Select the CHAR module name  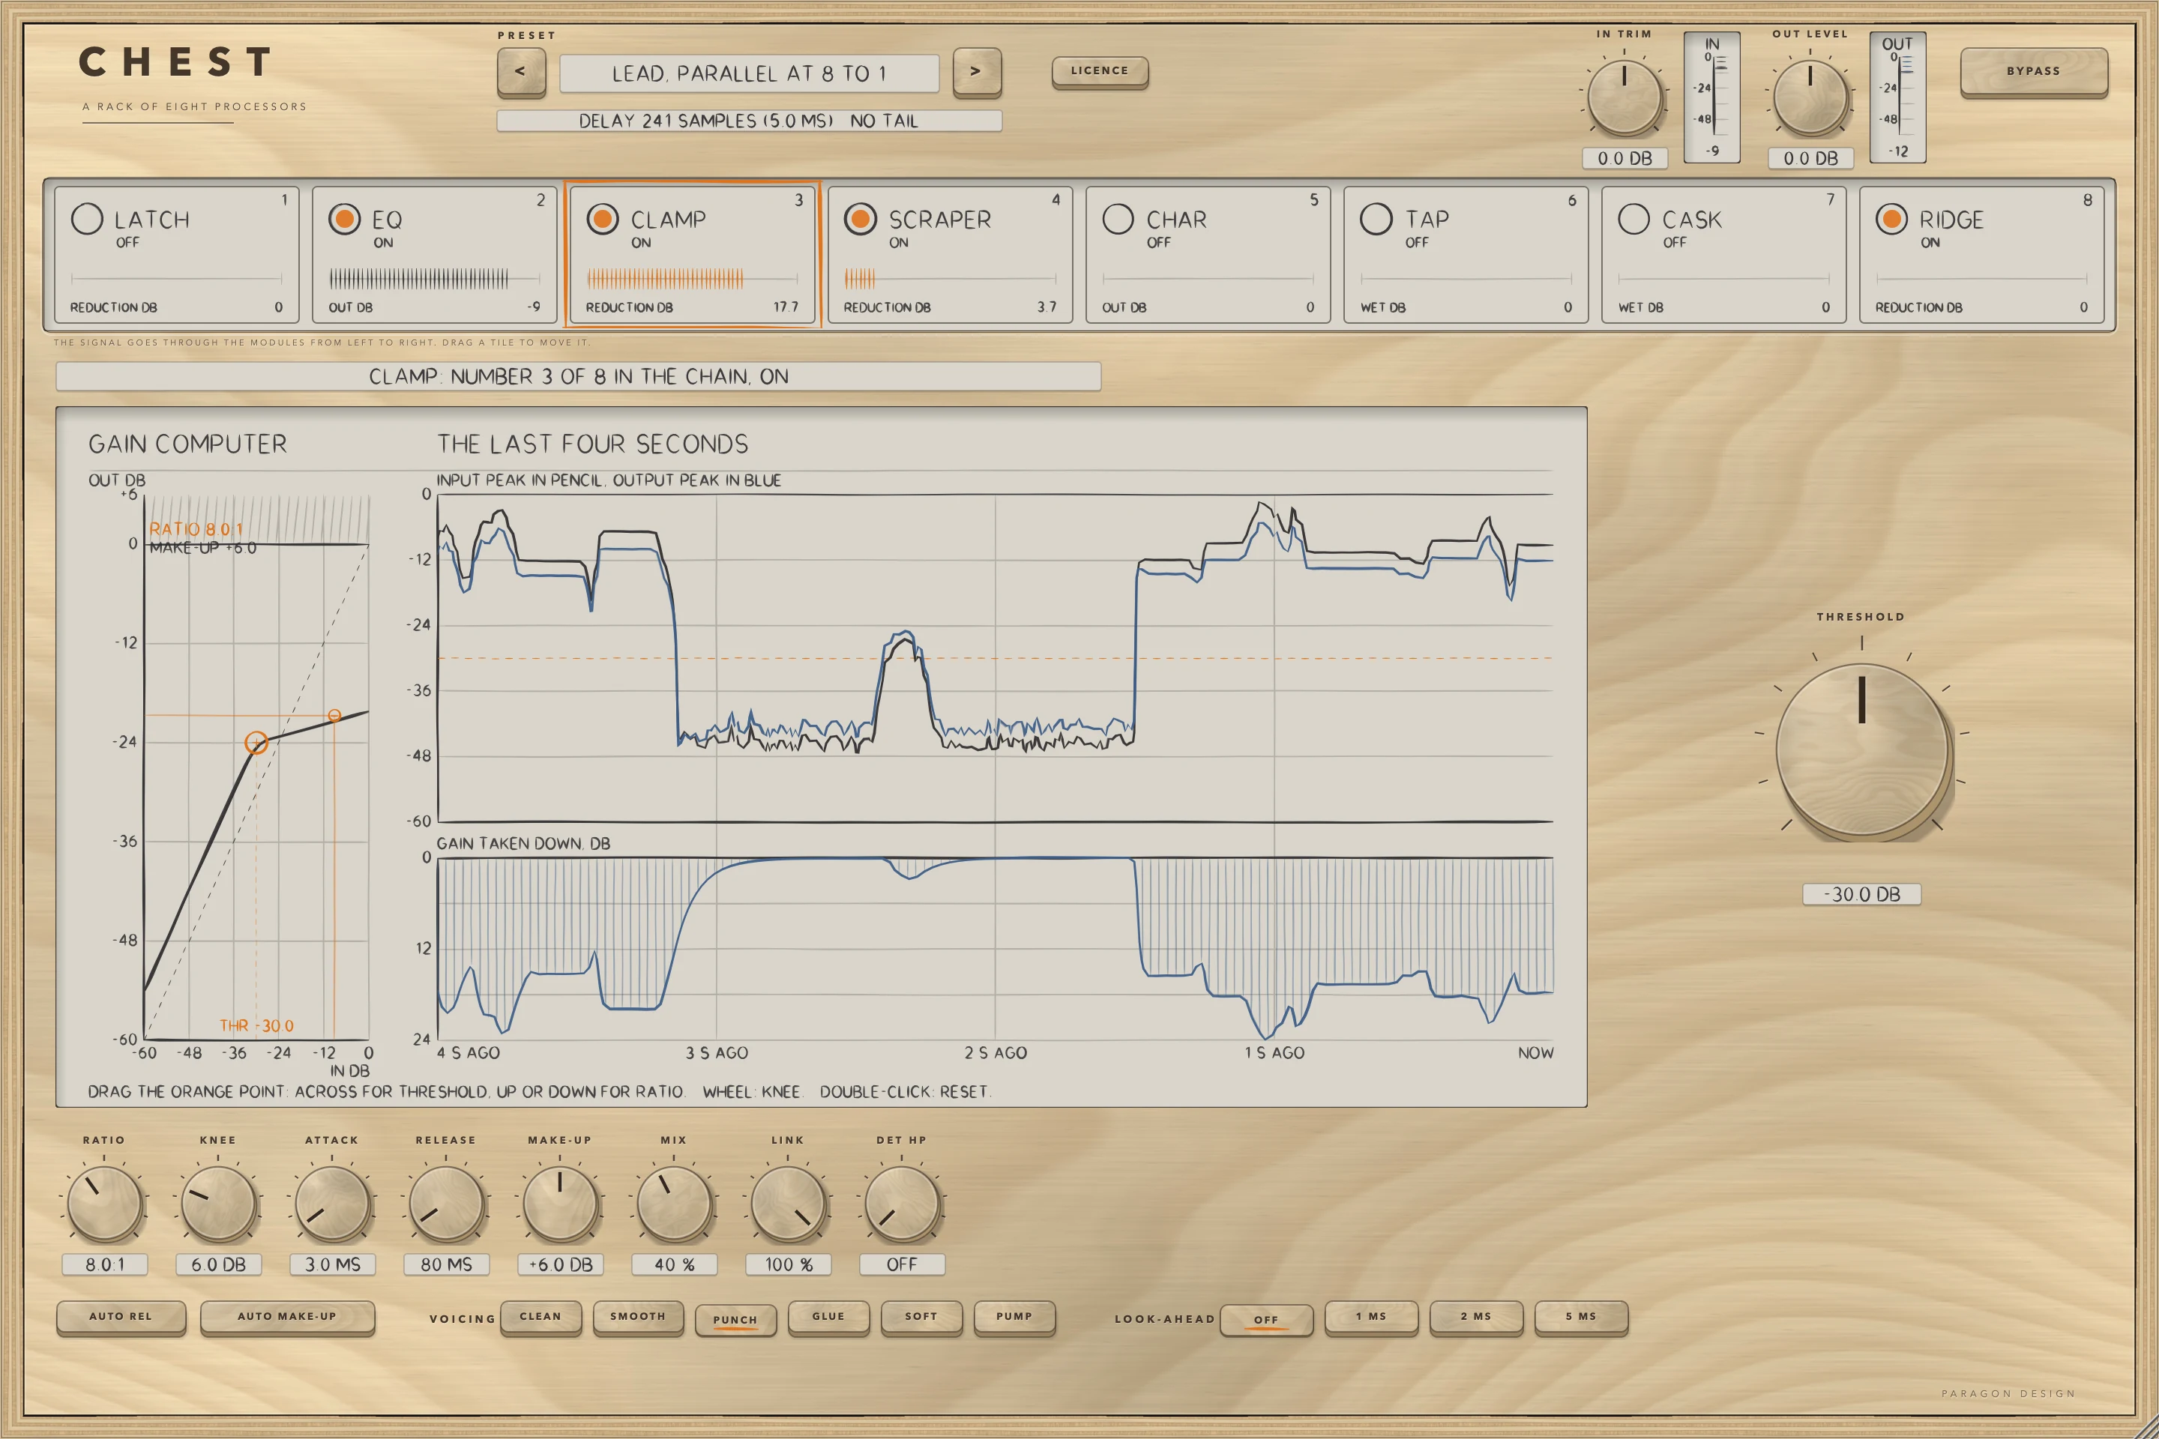coord(1177,220)
